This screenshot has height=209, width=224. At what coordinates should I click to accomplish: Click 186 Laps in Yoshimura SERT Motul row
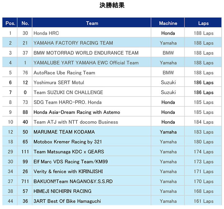pyautogui.click(x=203, y=82)
